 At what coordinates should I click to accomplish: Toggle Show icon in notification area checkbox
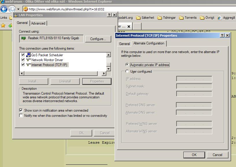tap(21, 110)
